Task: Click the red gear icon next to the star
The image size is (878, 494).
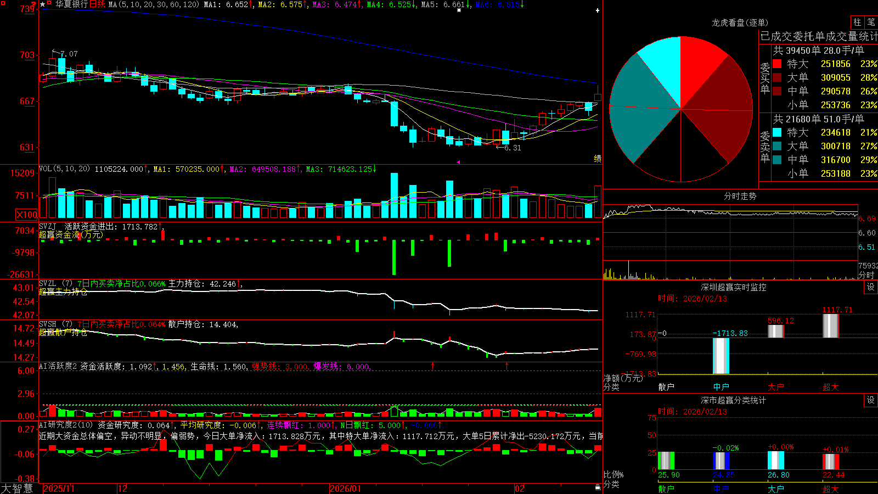Action: point(50,3)
